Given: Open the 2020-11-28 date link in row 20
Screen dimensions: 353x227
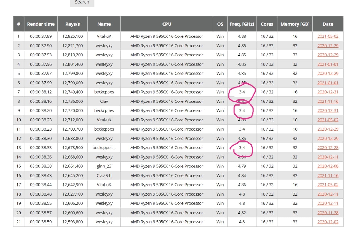Looking at the screenshot, I should pyautogui.click(x=328, y=213).
